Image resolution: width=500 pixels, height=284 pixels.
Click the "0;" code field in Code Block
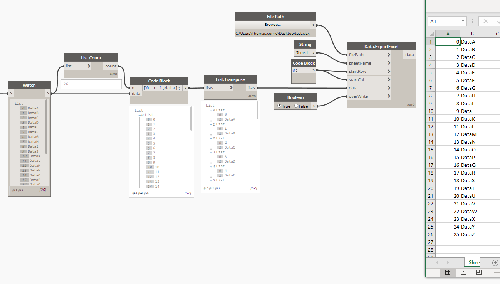301,71
